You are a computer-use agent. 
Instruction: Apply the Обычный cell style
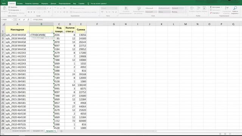tap(151, 8)
